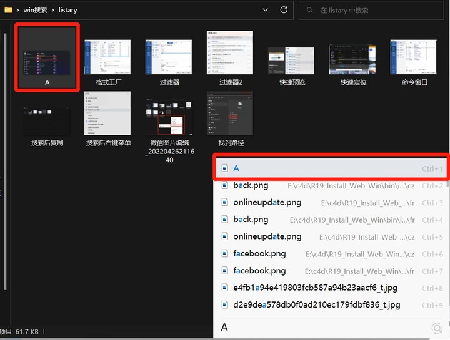Click the file icon beside e4fb1a94e419803fcb587a94b23aacf6_t.jpg
Viewport: 450px width, 340px height.
[x=225, y=288]
